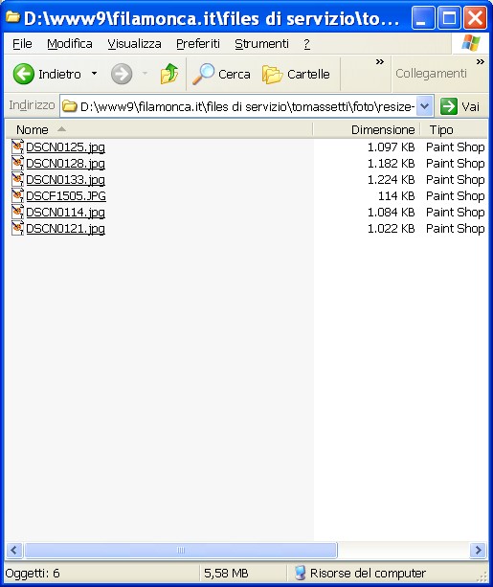
Task: Open the Strumenti menu
Action: pos(261,44)
